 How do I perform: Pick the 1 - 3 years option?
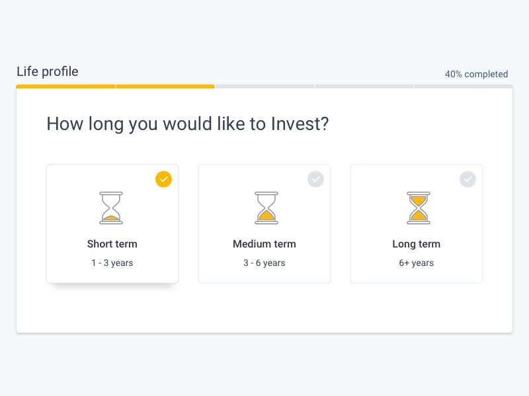[x=112, y=263]
